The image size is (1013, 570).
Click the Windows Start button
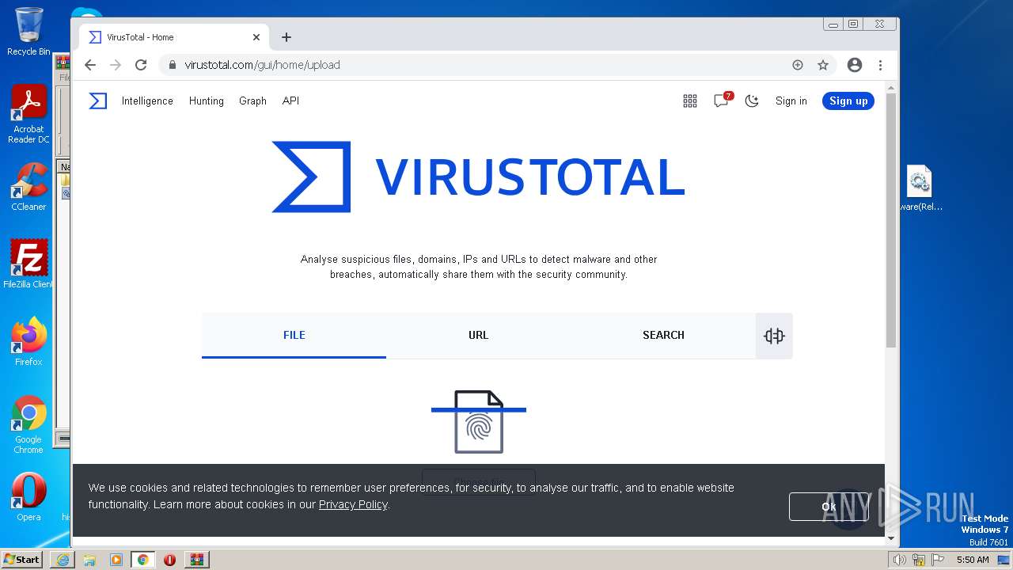pyautogui.click(x=21, y=559)
